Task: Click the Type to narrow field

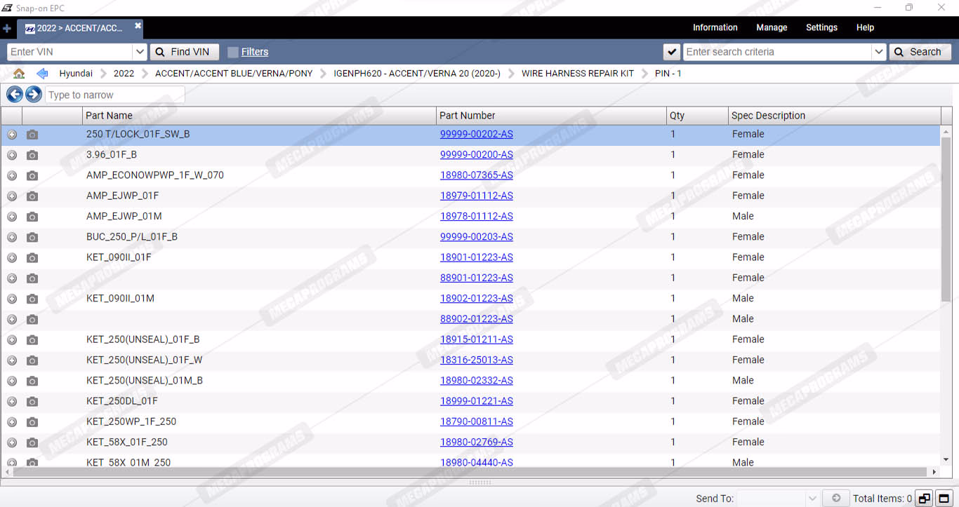Action: pos(114,95)
